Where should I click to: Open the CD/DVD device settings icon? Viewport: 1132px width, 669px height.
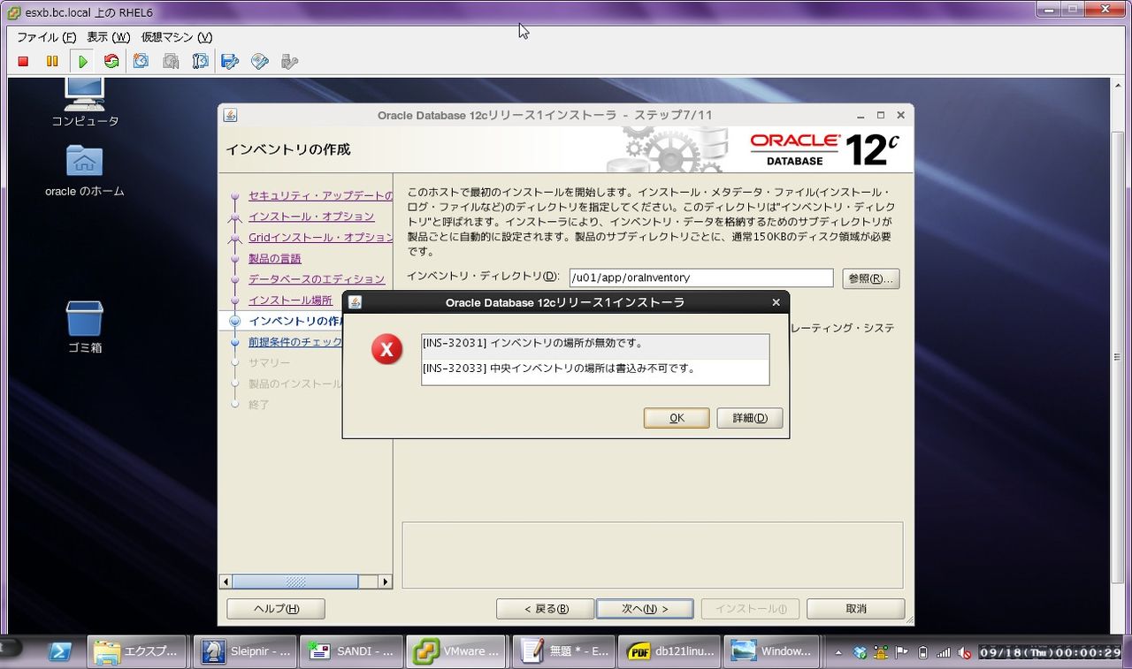click(x=259, y=61)
